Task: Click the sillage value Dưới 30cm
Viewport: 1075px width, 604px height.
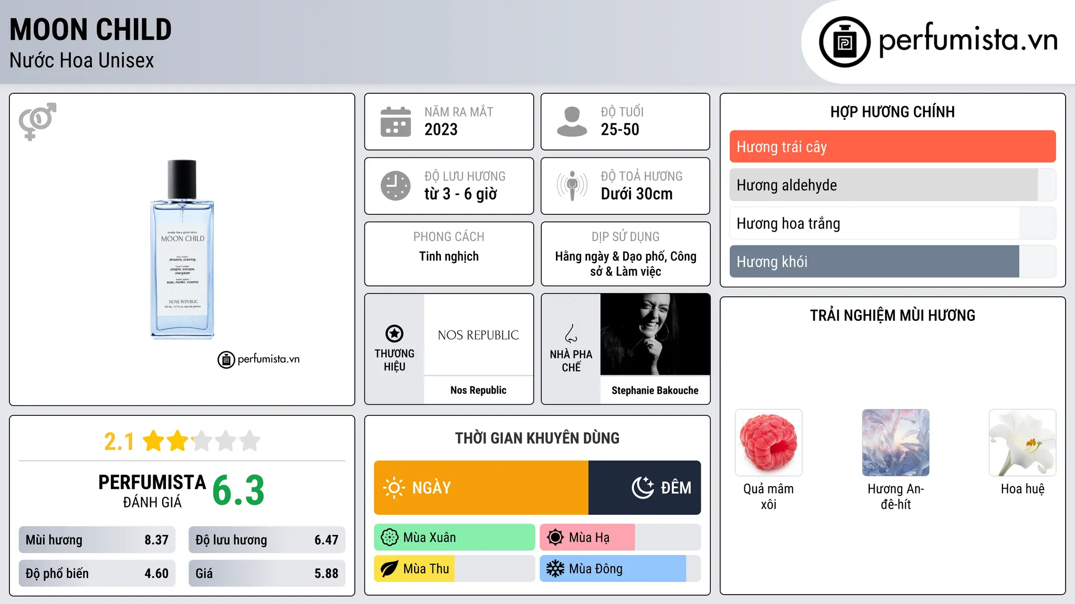Action: (x=636, y=194)
